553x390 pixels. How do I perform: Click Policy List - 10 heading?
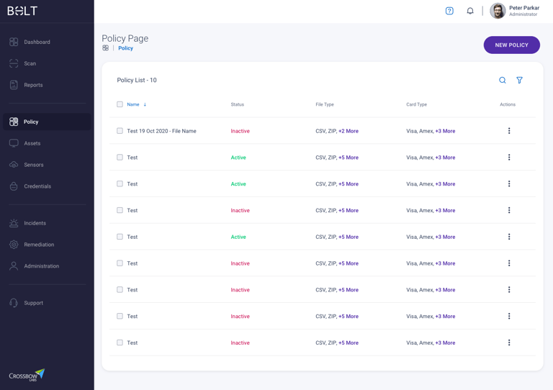(137, 81)
